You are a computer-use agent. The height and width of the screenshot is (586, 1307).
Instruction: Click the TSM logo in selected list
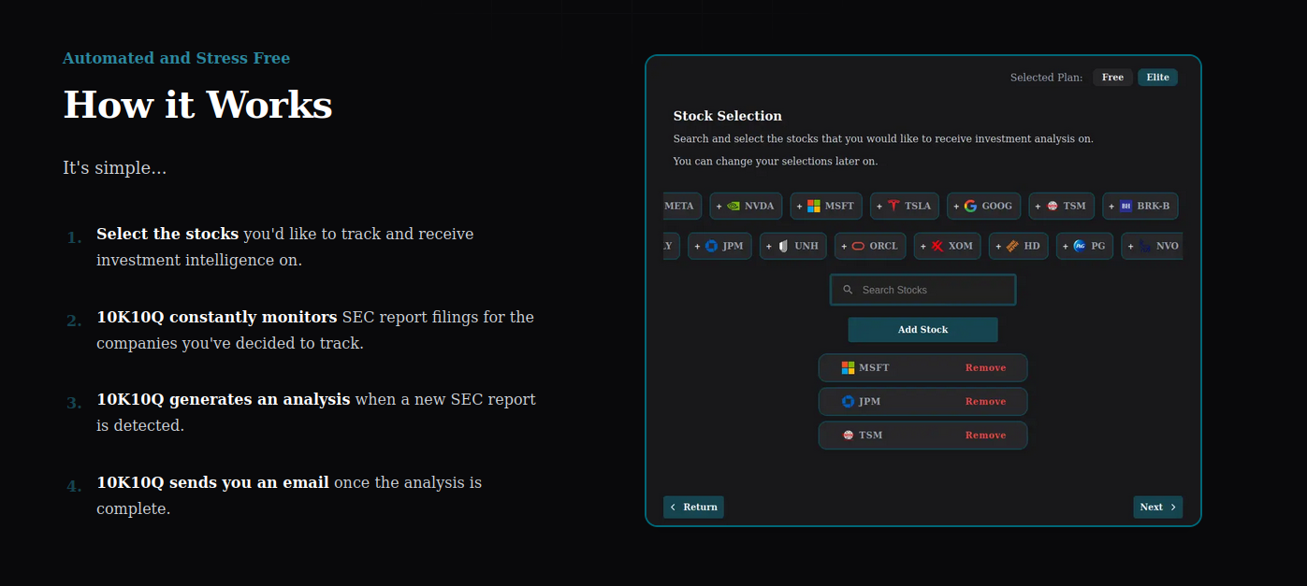point(849,436)
